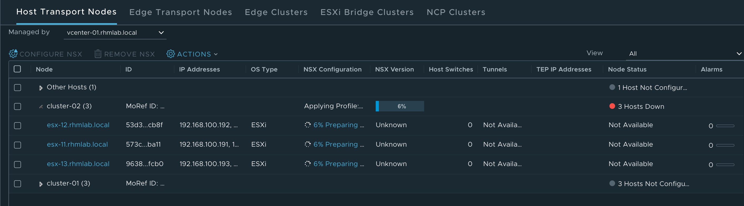The height and width of the screenshot is (206, 744).
Task: Collapse the cluster-02 (3) group
Action: 41,107
